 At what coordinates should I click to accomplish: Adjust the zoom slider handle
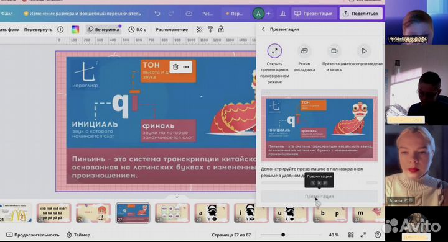[x=283, y=235]
